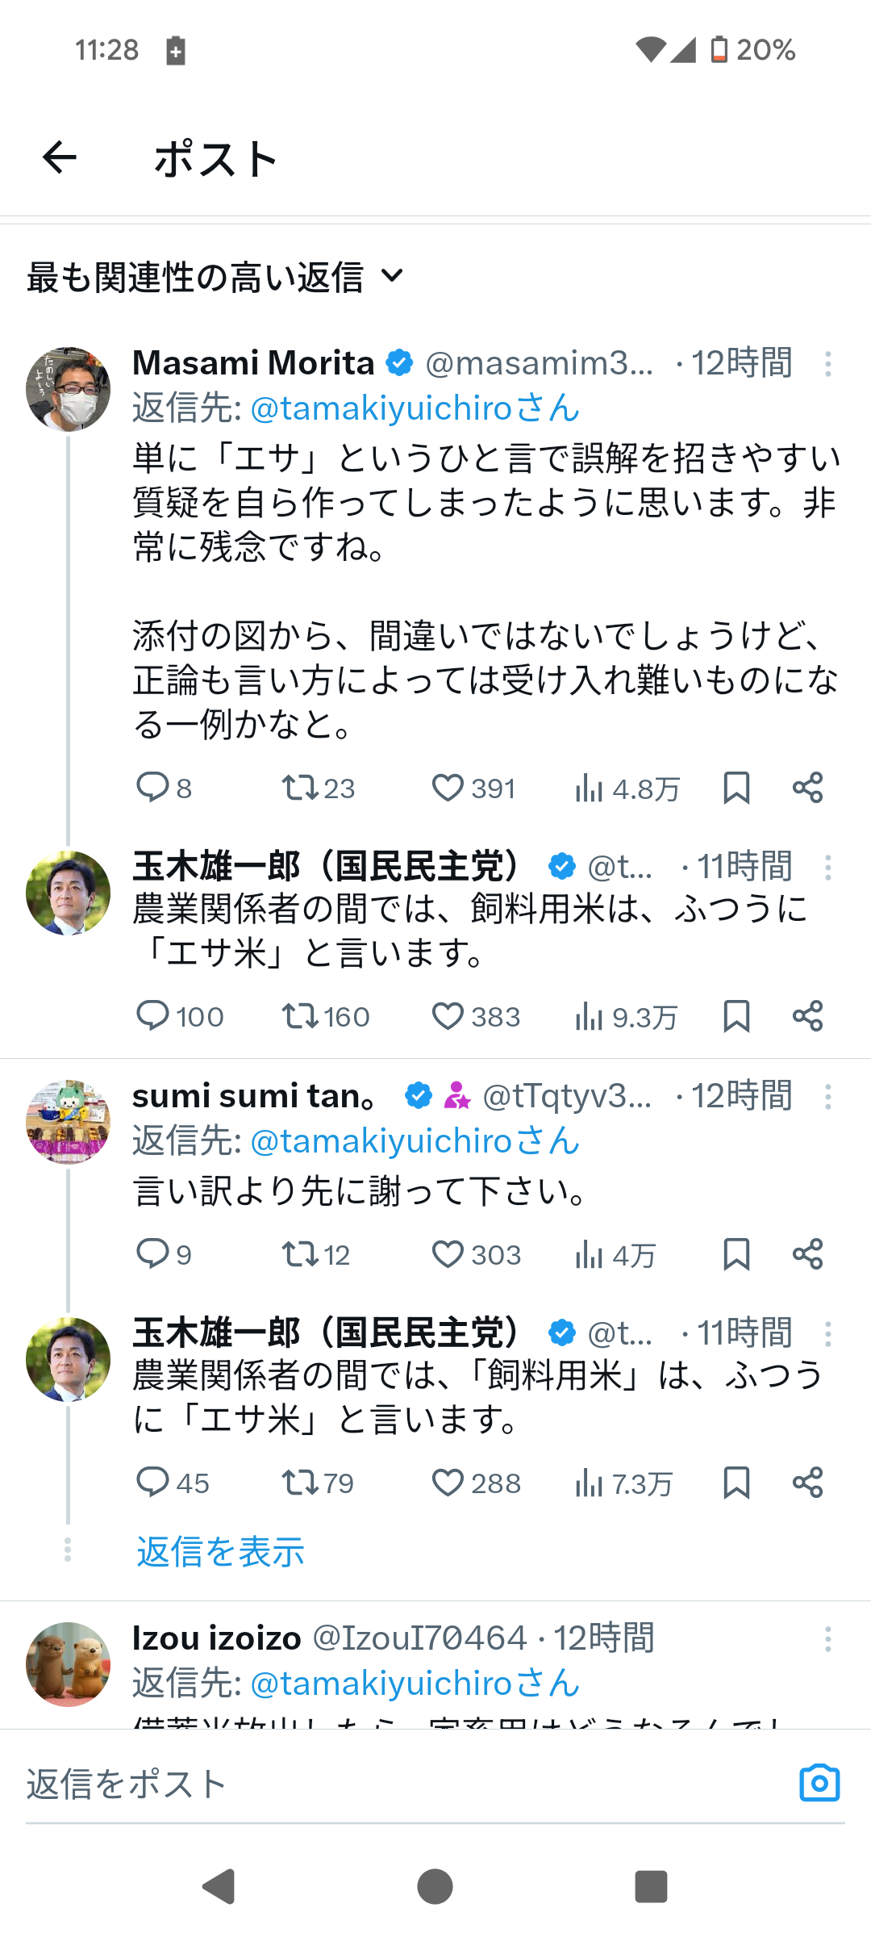Open the @tamakiyuichiro mention in Masami Morita's reply
This screenshot has height=1937, width=871.
tap(381, 408)
